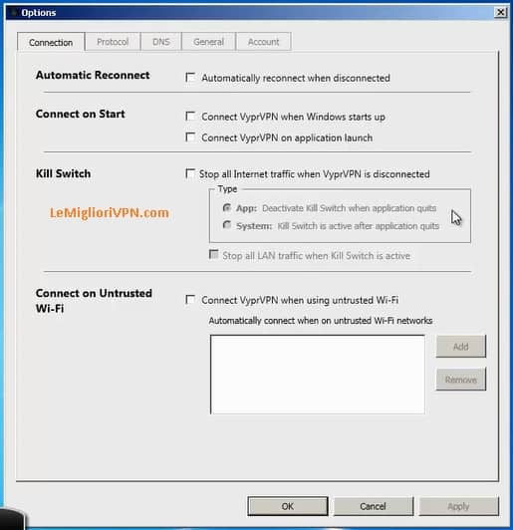Click the Add network button
Screen dimensions: 513x530
click(x=461, y=346)
